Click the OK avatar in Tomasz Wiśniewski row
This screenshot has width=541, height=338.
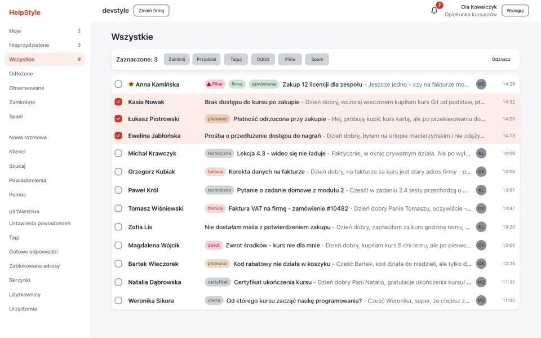[481, 208]
